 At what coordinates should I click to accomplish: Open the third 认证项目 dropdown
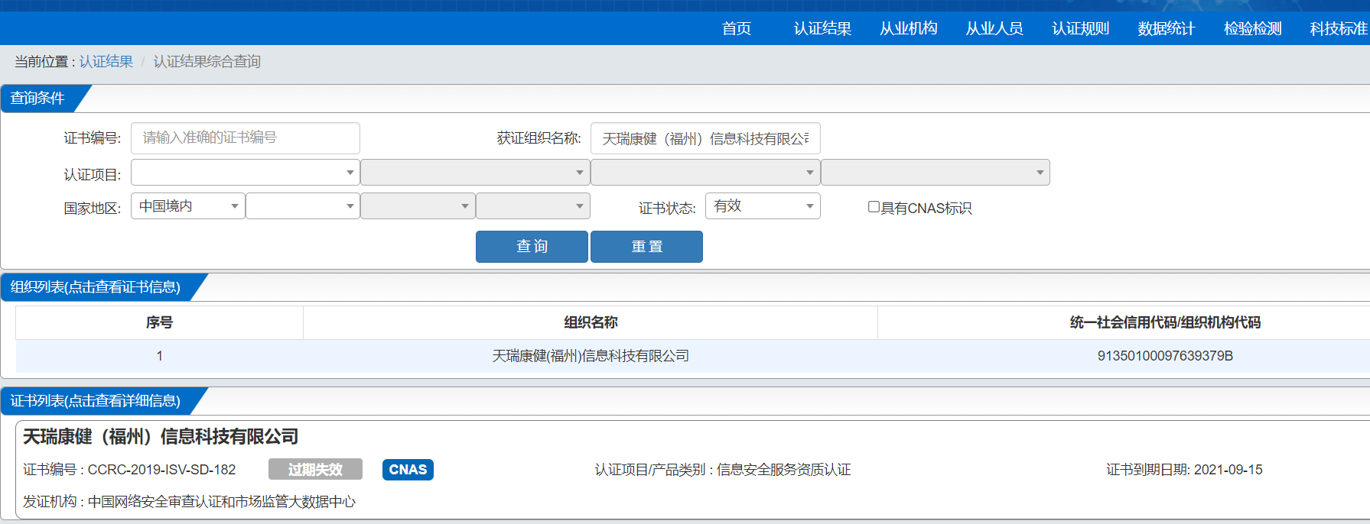pos(705,173)
